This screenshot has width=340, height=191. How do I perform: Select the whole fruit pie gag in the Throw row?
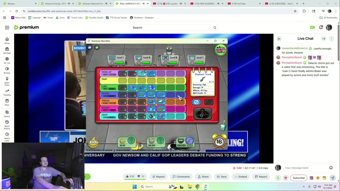tap(151, 102)
